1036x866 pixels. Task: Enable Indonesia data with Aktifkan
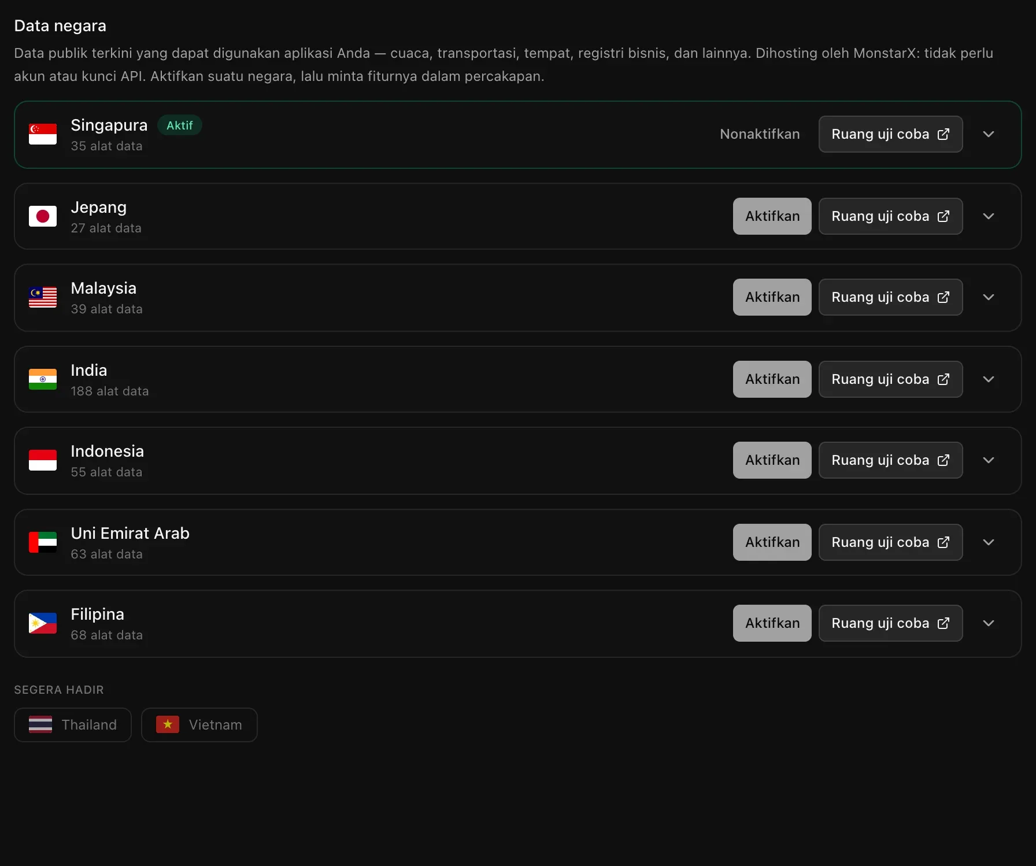pos(772,460)
